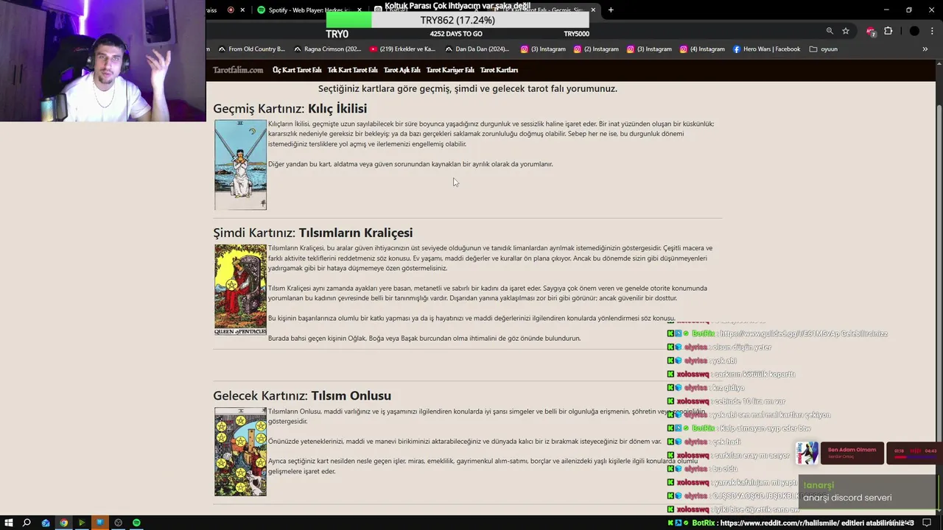Image resolution: width=943 pixels, height=530 pixels.
Task: Open the (4) Instagram bookmark
Action: pyautogui.click(x=703, y=49)
